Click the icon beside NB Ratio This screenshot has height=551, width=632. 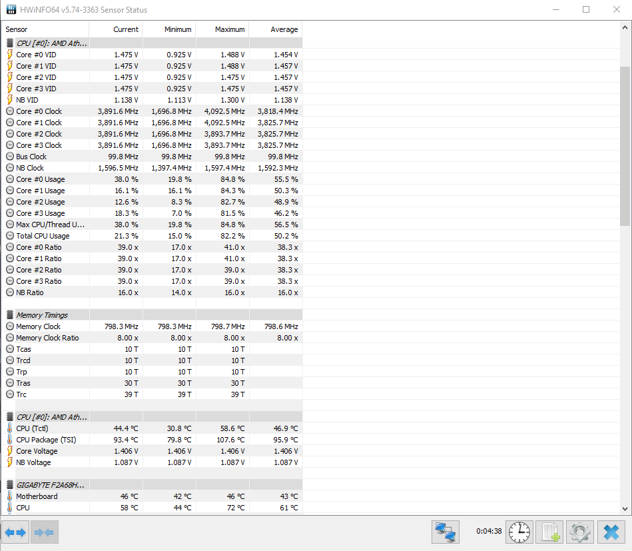10,292
